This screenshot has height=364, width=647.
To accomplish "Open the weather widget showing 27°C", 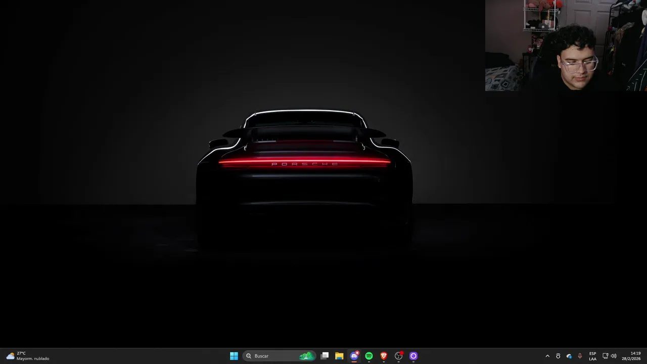I will point(28,356).
